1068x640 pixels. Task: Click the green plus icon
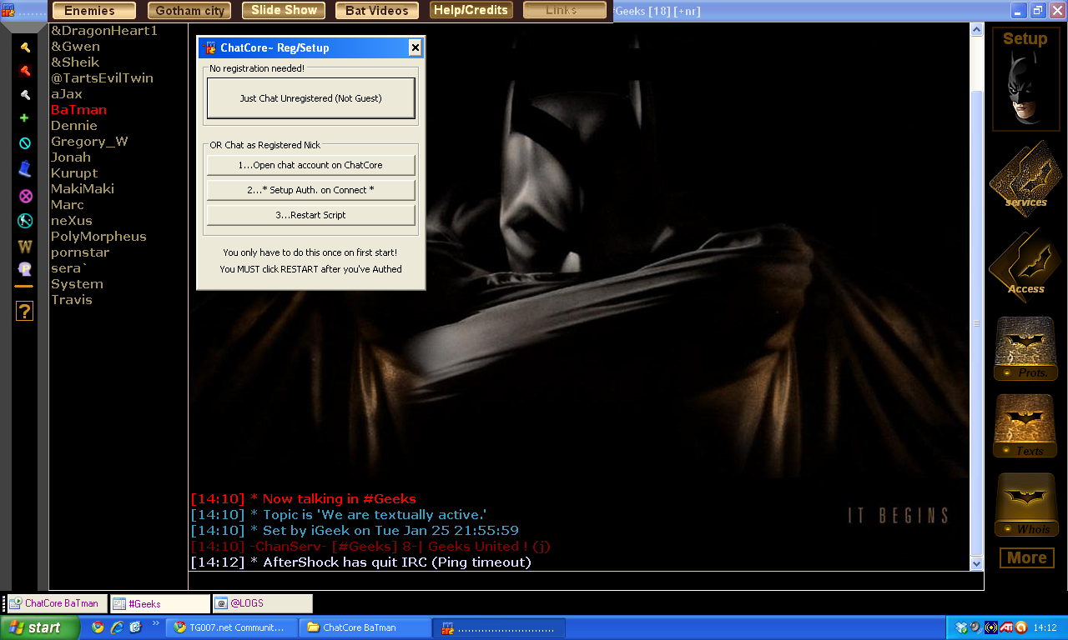25,118
